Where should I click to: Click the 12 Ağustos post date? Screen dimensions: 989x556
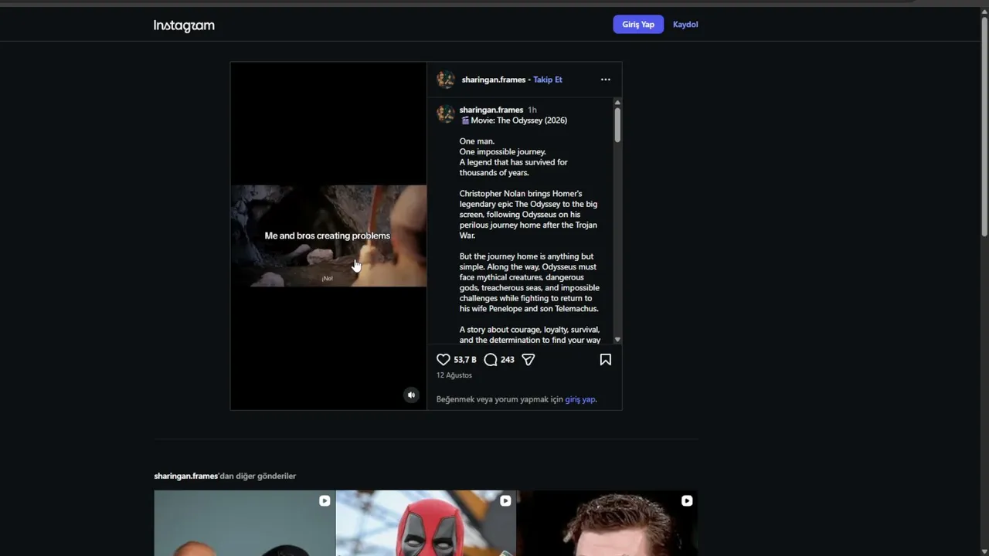point(454,375)
